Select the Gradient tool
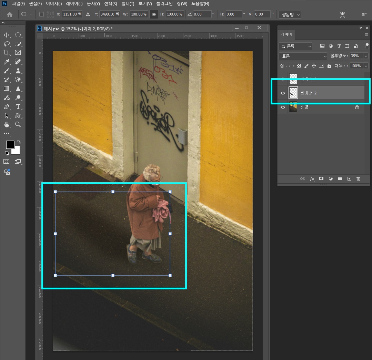 pyautogui.click(x=7, y=89)
